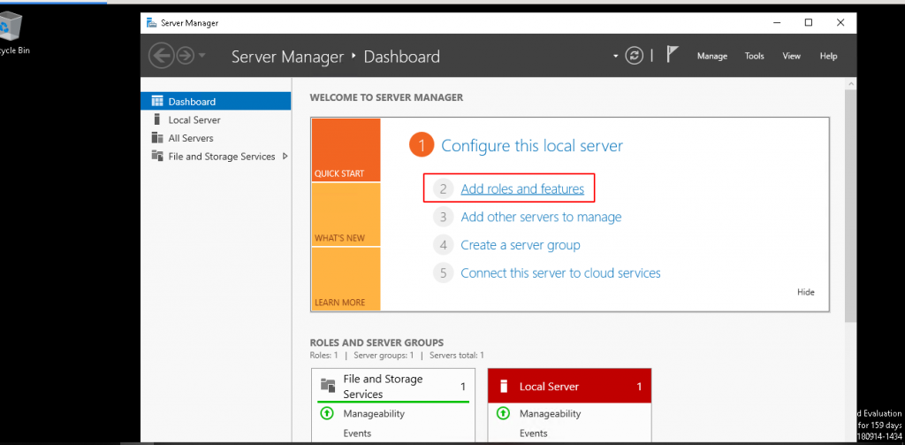Screen dimensions: 905x445
Task: Open the Help menu
Action: pos(828,56)
